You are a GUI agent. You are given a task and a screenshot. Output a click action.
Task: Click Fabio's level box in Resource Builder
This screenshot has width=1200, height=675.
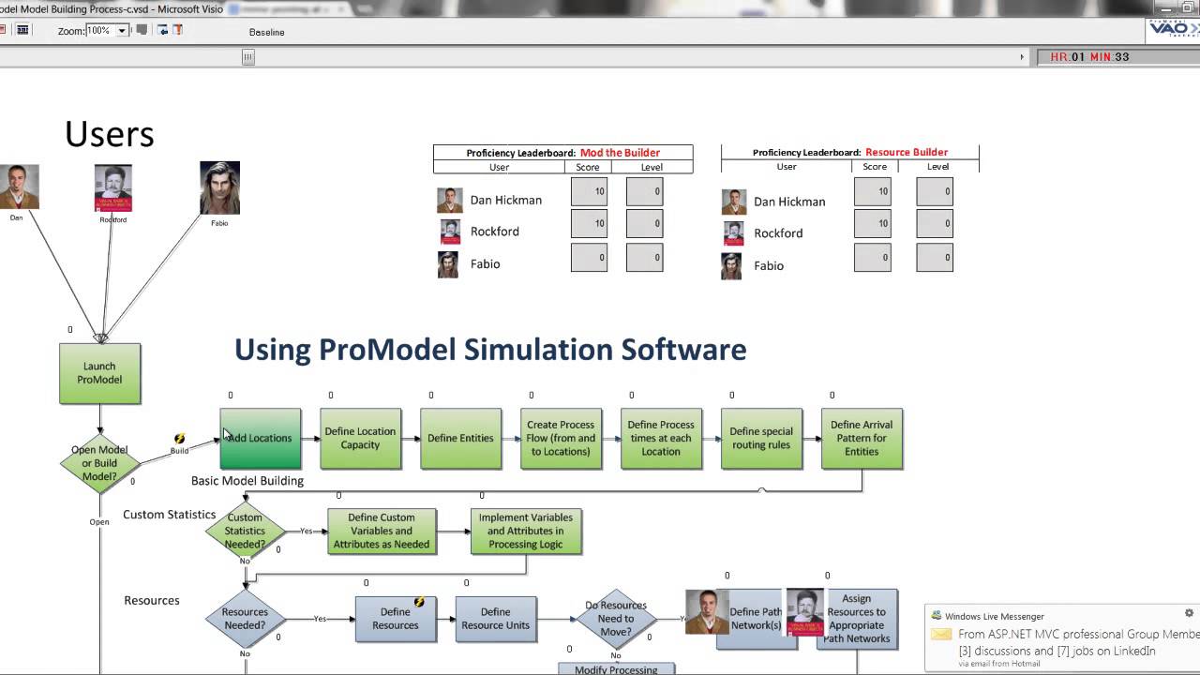pyautogui.click(x=935, y=257)
